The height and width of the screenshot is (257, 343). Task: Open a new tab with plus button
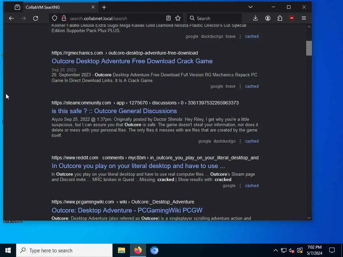[x=104, y=7]
